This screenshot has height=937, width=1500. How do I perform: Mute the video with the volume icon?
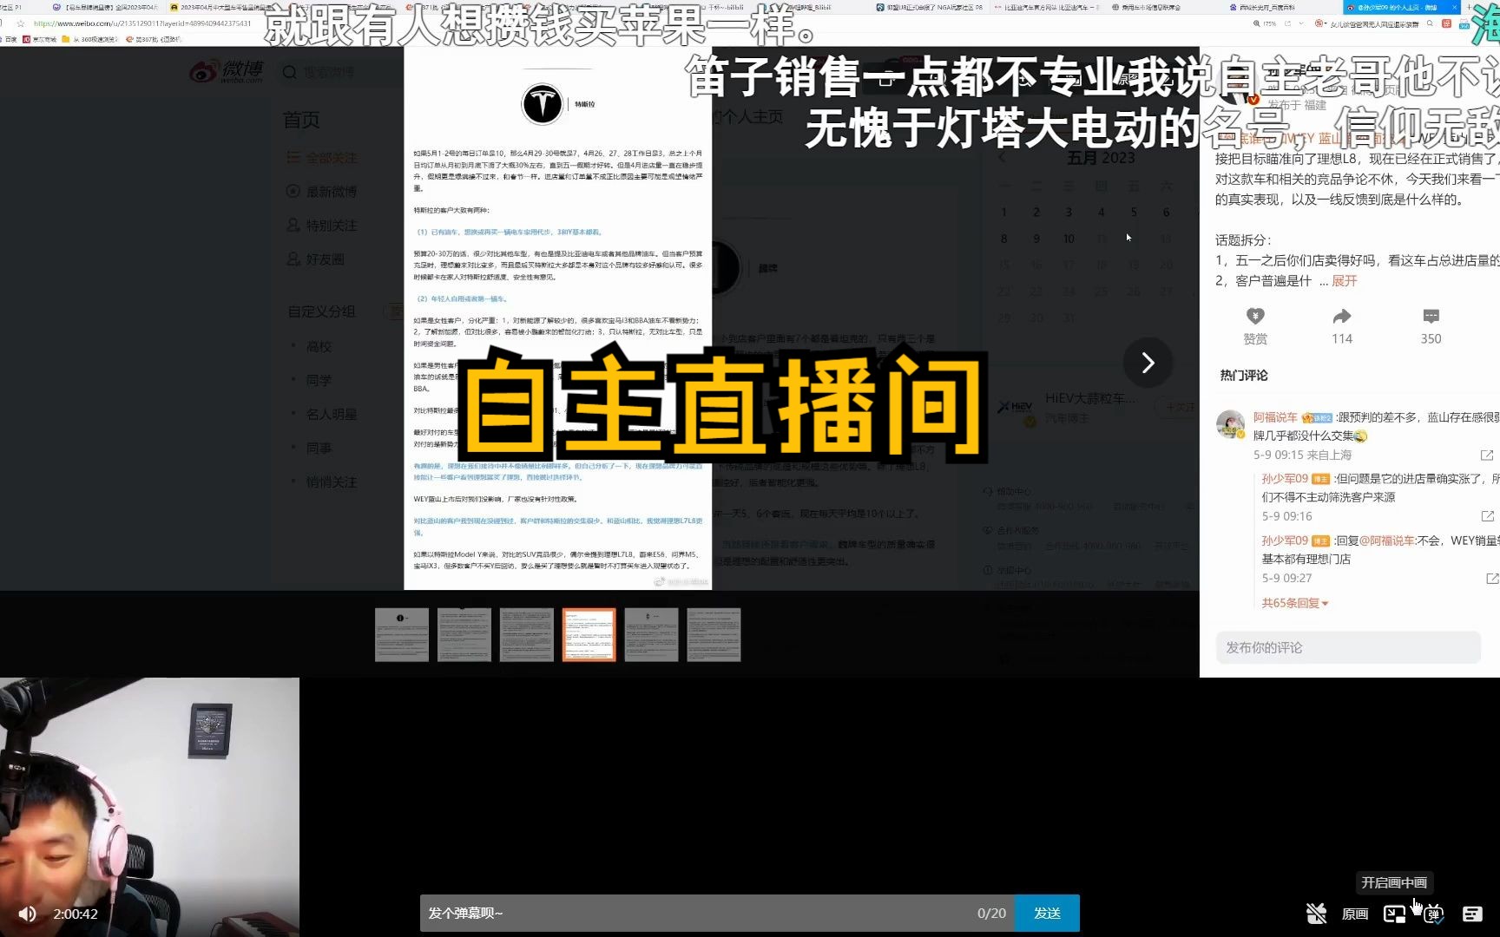[x=28, y=914]
